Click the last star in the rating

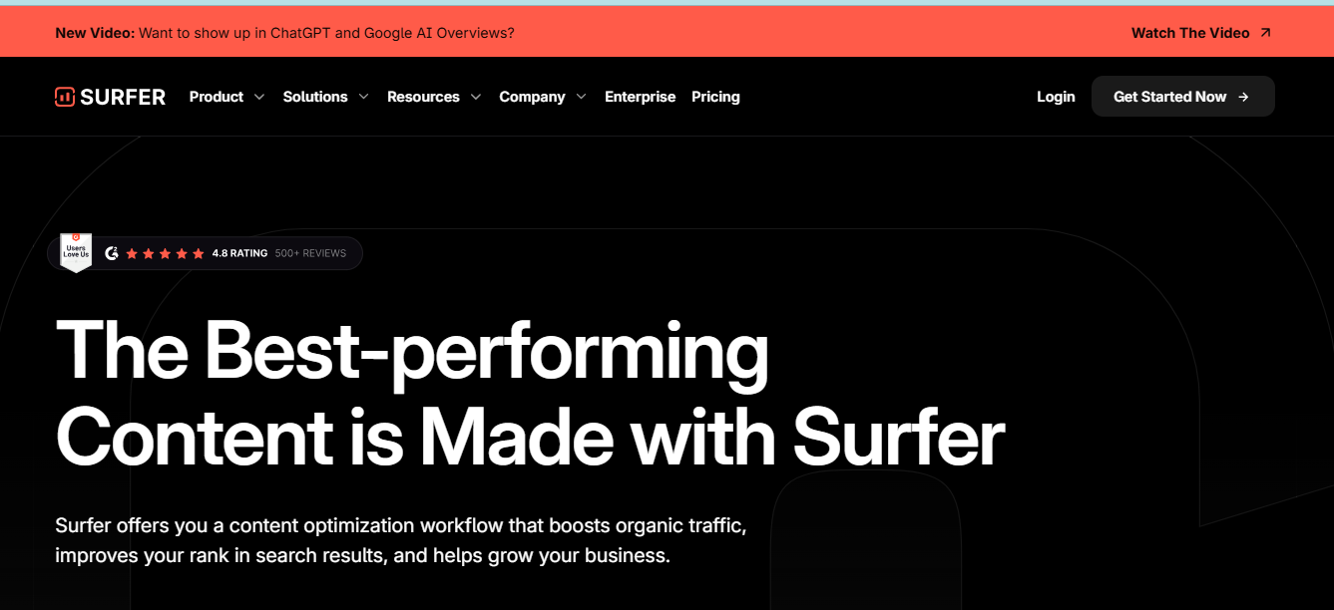click(x=198, y=253)
